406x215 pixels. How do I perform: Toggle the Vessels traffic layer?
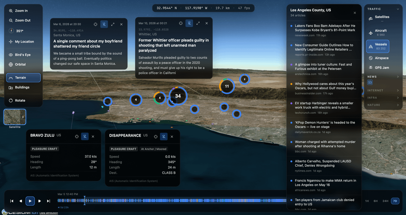point(377,46)
